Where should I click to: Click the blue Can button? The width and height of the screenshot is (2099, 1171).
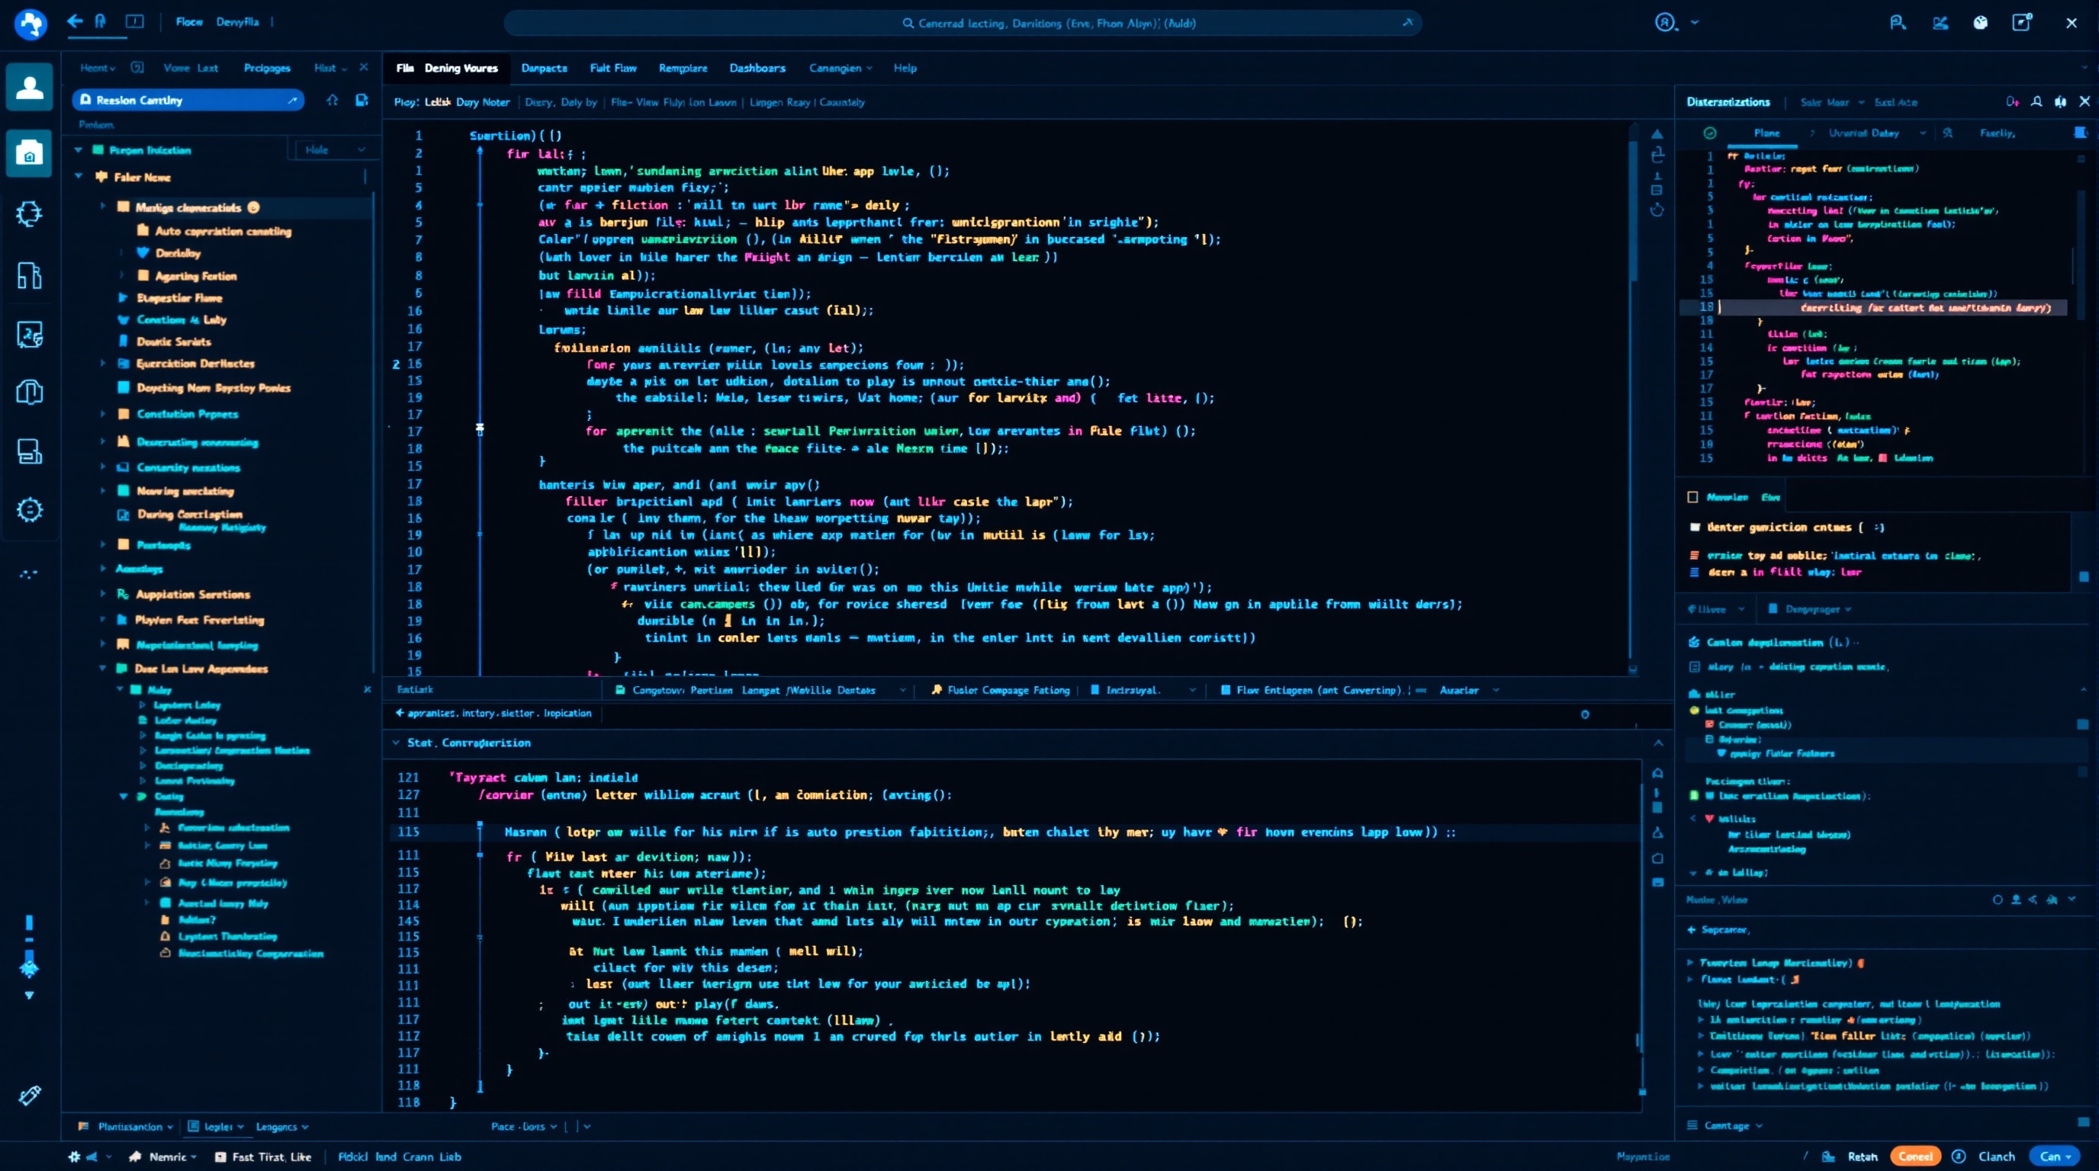click(2055, 1157)
